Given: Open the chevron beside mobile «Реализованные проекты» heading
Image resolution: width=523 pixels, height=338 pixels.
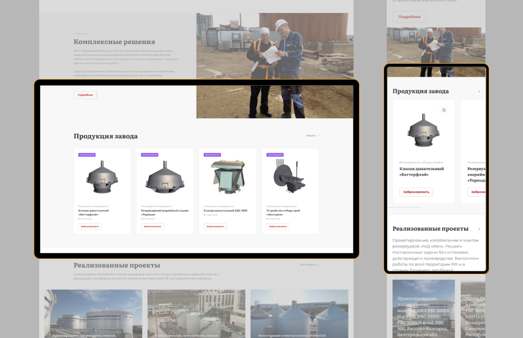Looking at the screenshot, I should pyautogui.click(x=479, y=229).
